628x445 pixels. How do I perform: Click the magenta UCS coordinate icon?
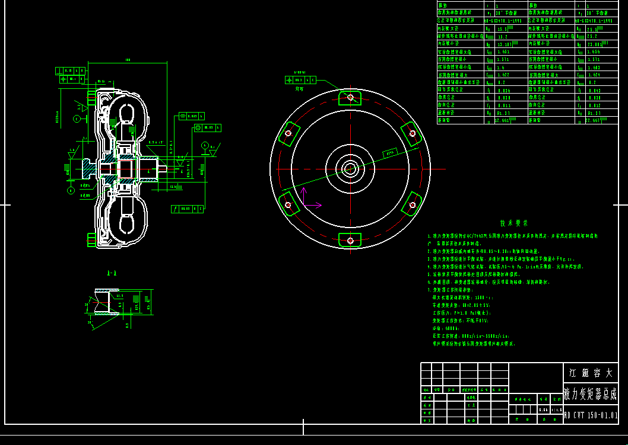311,198
